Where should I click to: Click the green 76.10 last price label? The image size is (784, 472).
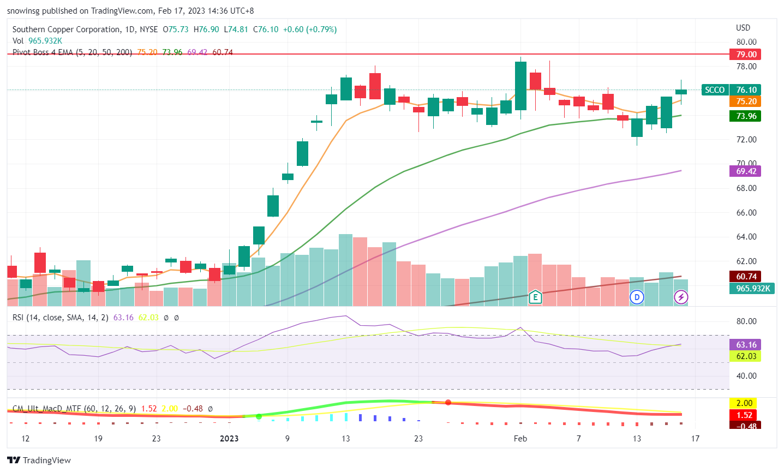(x=746, y=89)
